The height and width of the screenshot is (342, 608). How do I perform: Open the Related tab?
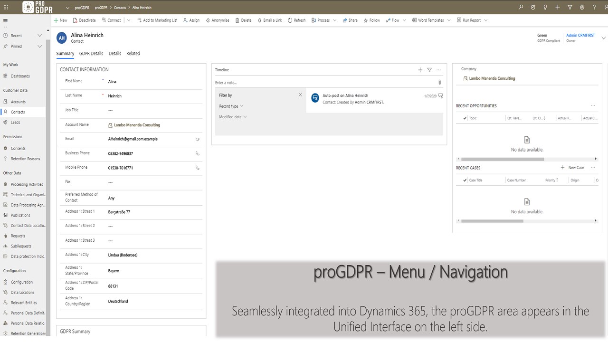click(133, 54)
